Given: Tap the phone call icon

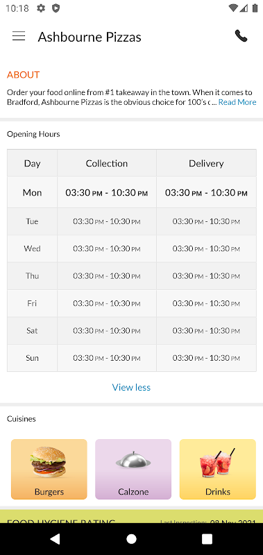Looking at the screenshot, I should (241, 36).
